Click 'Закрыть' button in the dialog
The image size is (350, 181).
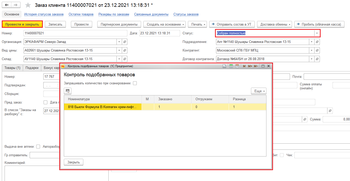click(73, 162)
